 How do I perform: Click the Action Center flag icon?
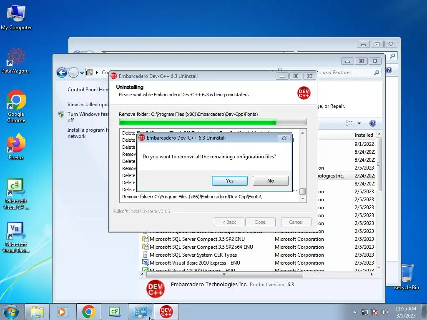[375, 312]
